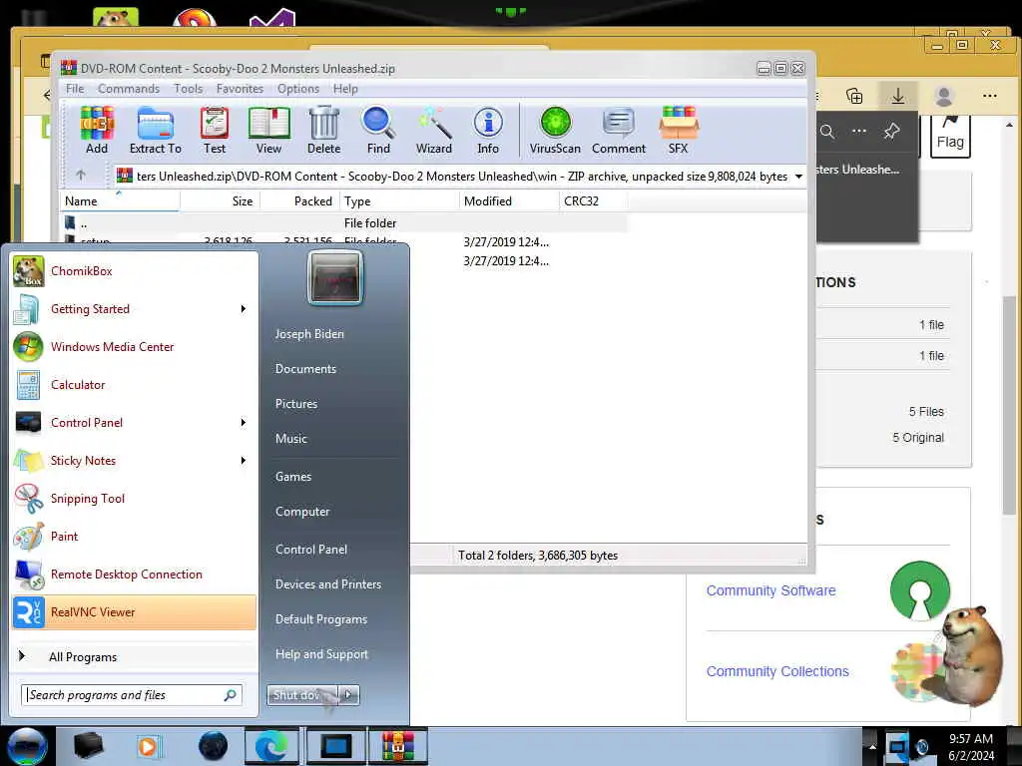Open browser collections icon
This screenshot has height=766, width=1022.
pyautogui.click(x=854, y=97)
